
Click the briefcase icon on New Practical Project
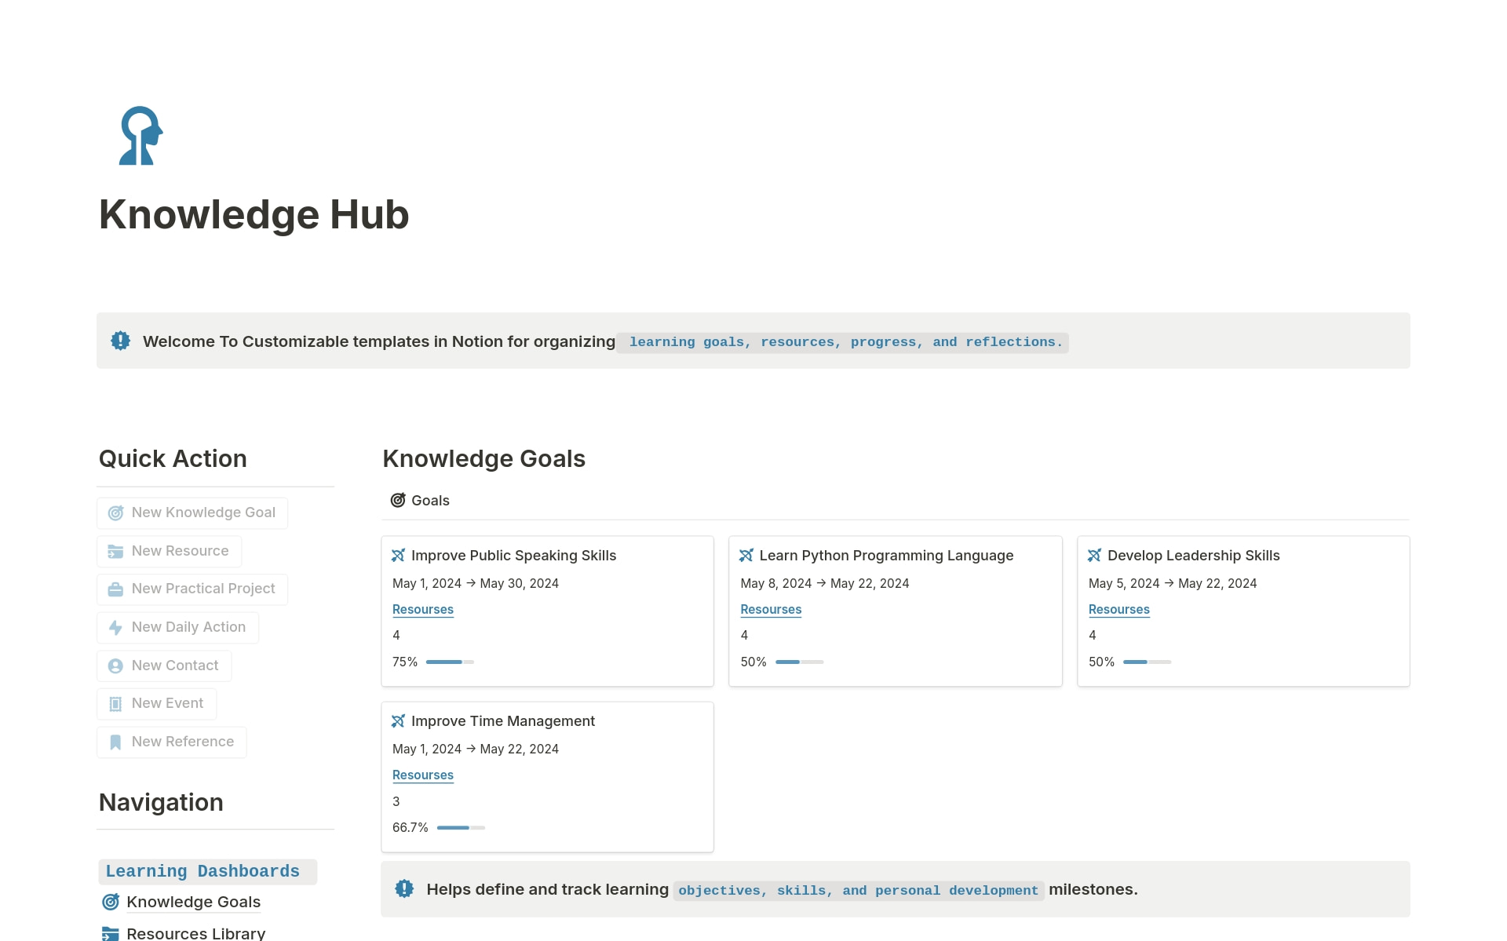pyautogui.click(x=115, y=589)
